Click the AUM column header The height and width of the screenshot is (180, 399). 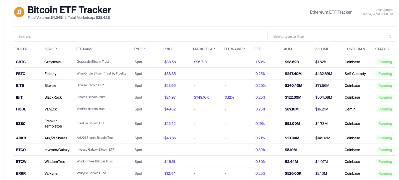pos(288,49)
